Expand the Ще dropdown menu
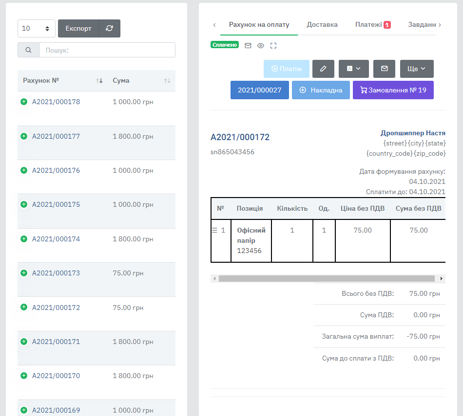The height and width of the screenshot is (416, 463). 417,69
